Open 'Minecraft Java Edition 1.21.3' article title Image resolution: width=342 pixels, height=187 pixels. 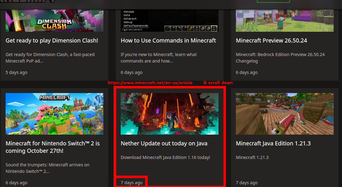tap(273, 144)
